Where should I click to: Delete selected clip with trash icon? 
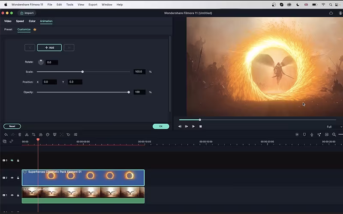tap(20, 134)
